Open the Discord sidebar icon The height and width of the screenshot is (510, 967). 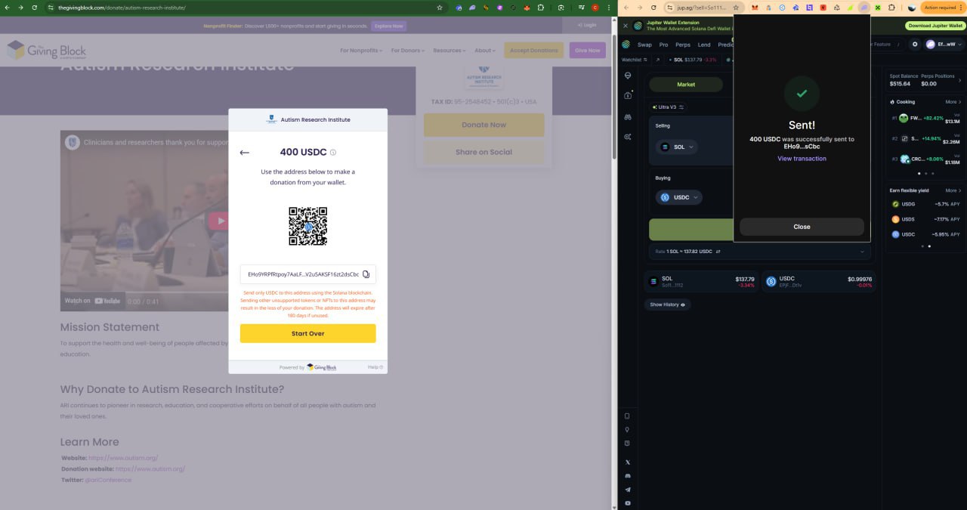click(627, 476)
